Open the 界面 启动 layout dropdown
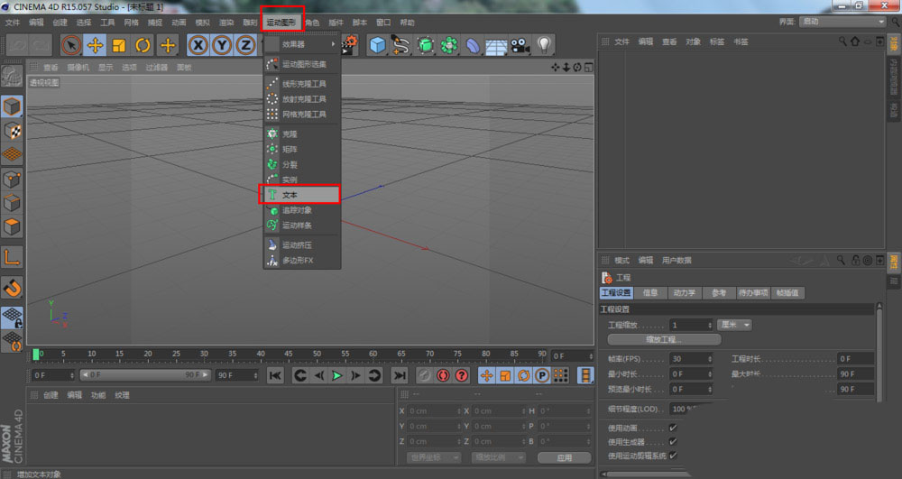The image size is (902, 479). pos(842,22)
